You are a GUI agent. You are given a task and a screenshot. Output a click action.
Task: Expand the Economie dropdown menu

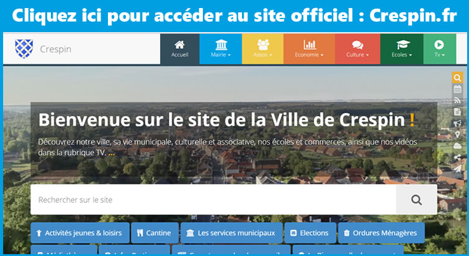[310, 49]
